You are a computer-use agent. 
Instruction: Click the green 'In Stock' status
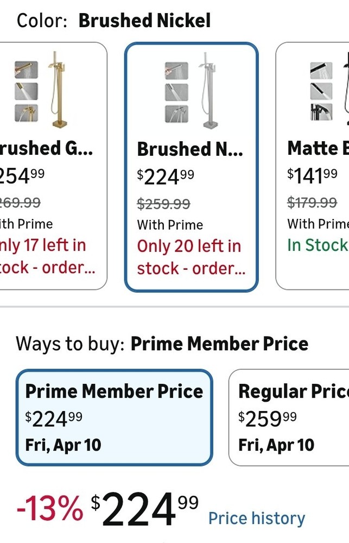click(318, 245)
